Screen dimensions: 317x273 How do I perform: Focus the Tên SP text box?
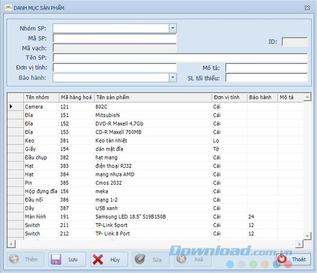click(180, 58)
